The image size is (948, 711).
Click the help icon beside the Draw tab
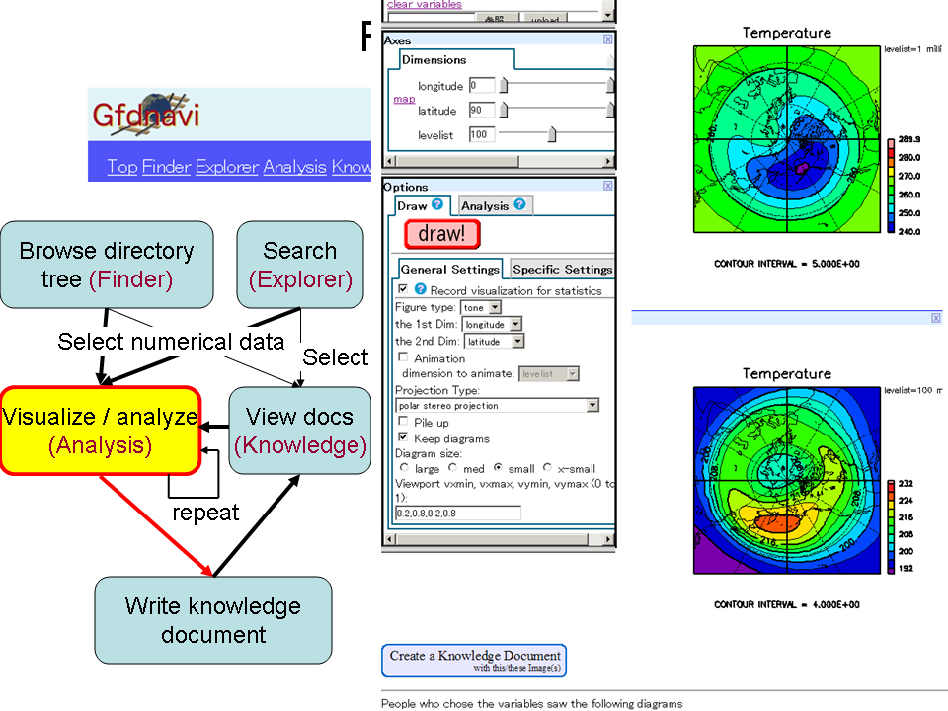click(437, 204)
